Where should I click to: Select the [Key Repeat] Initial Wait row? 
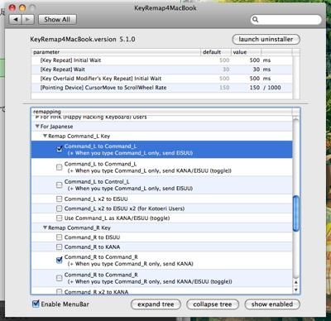[x=161, y=60]
